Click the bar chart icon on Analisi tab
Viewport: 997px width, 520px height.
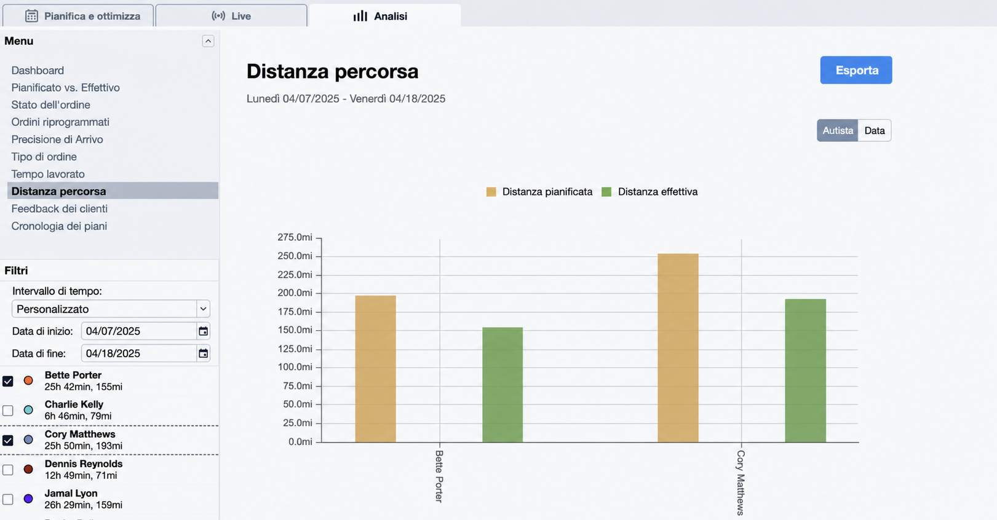click(360, 16)
